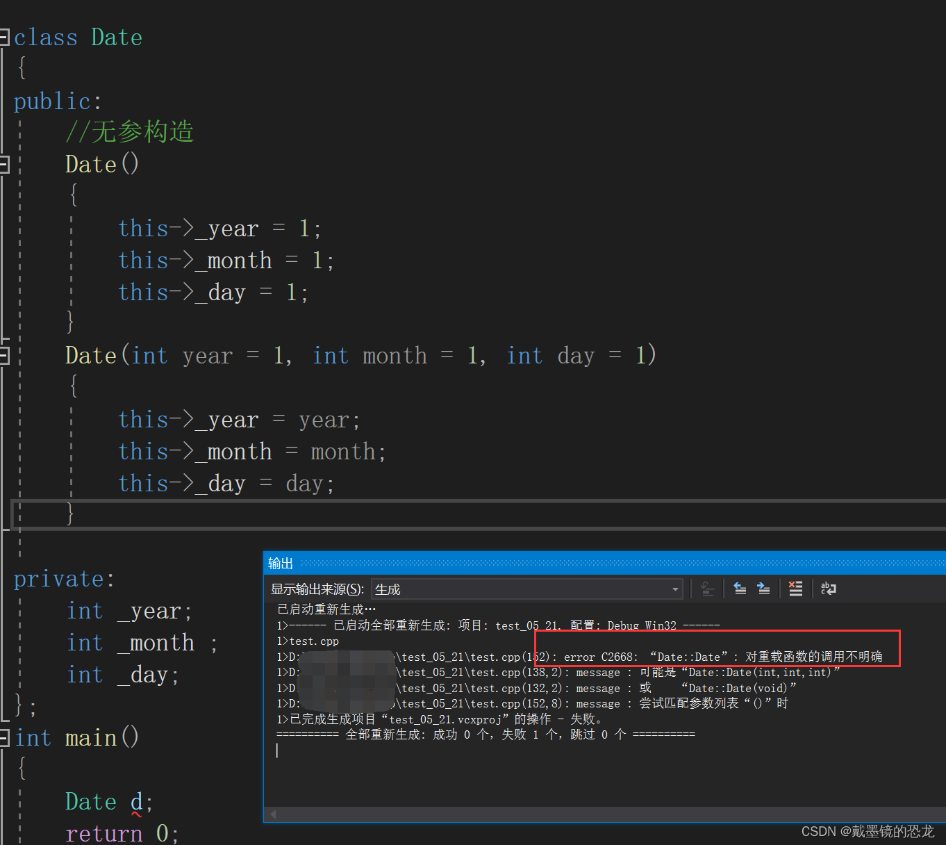Collapse the class Date block
Screen dimensions: 946x845
click(x=4, y=37)
